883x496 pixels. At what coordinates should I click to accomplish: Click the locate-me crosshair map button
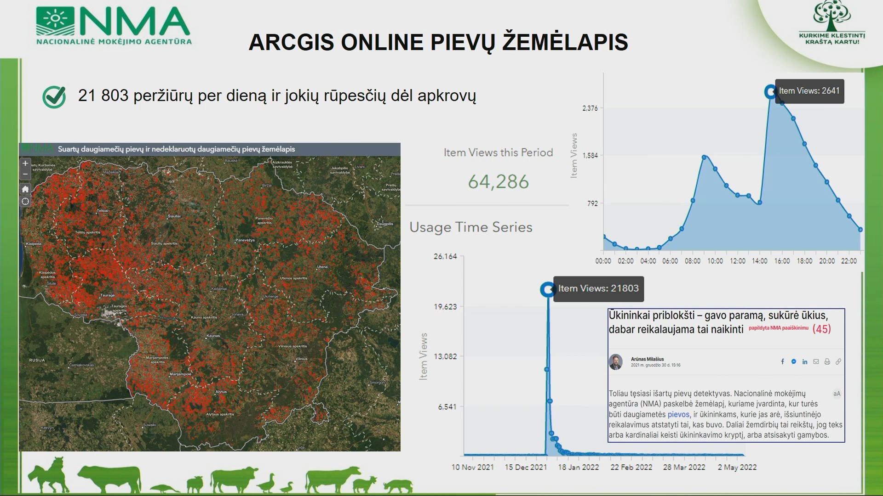(25, 201)
